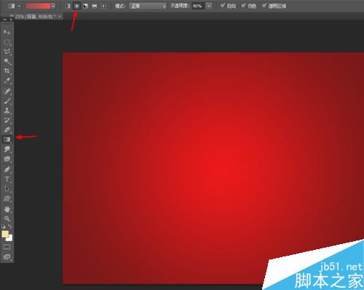Viewport: 364px width, 290px height.
Task: Open the blend mode (模式) dropdown
Action: [x=148, y=6]
